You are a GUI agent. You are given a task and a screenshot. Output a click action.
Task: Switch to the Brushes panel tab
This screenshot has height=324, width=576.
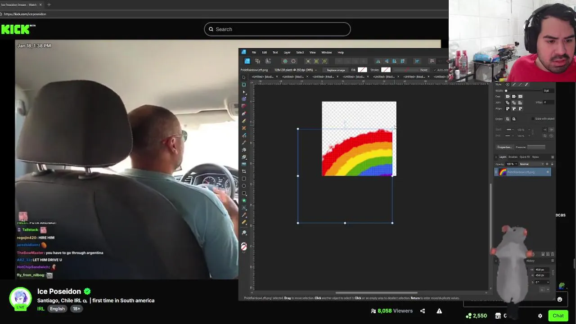[x=513, y=157]
